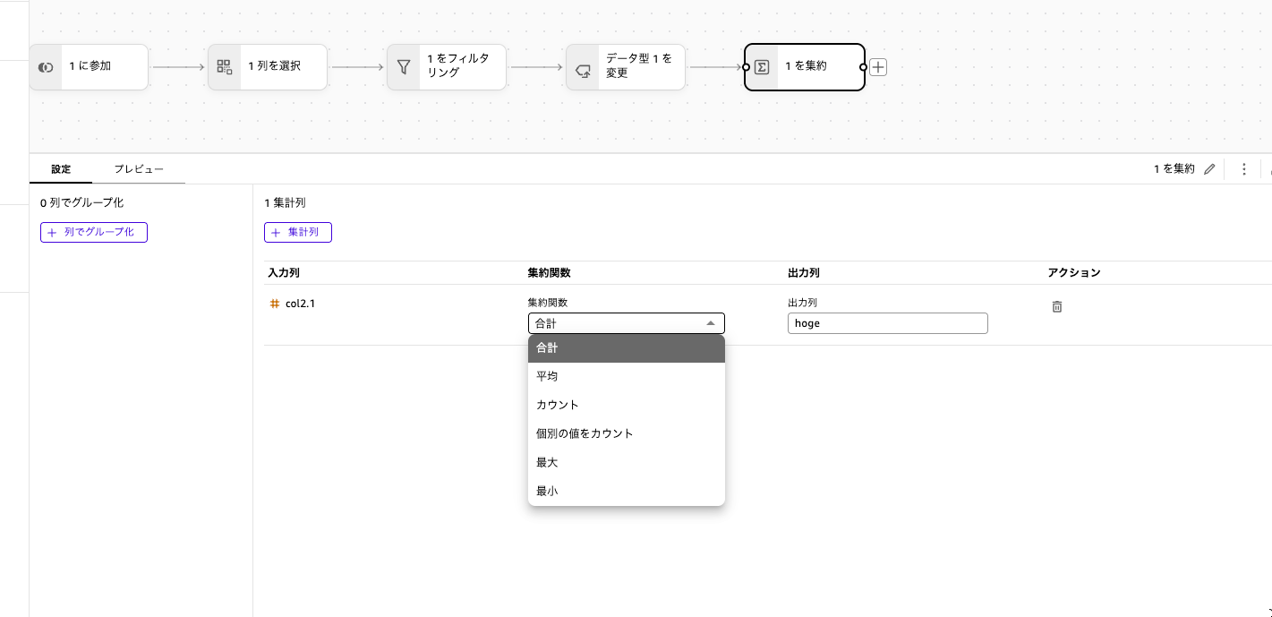Collapse the 集約関数 dropdown showing 合計
This screenshot has width=1272, height=617.
pyautogui.click(x=626, y=323)
